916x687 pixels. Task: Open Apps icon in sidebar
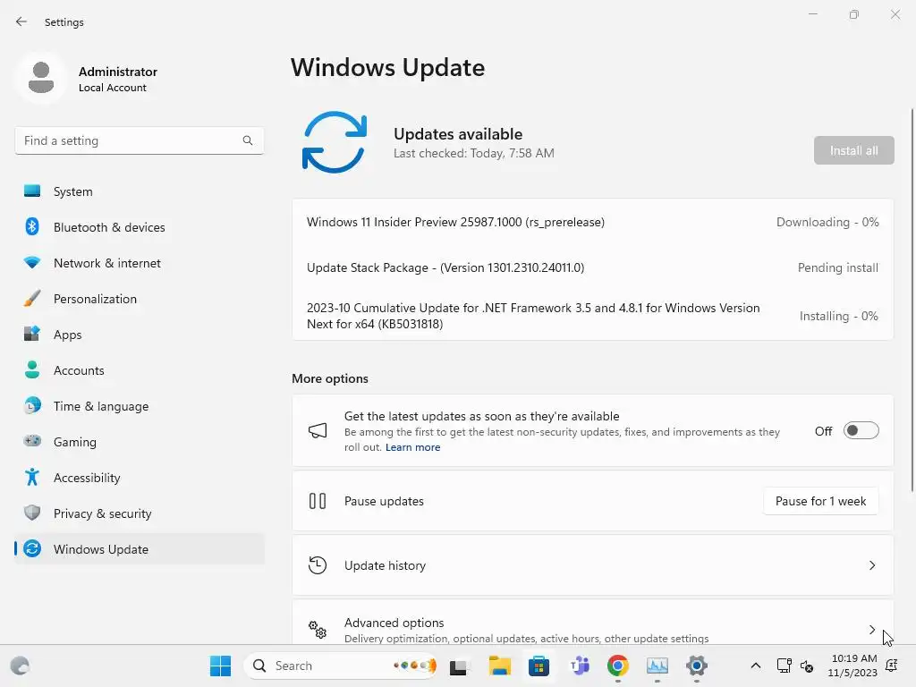coord(32,335)
